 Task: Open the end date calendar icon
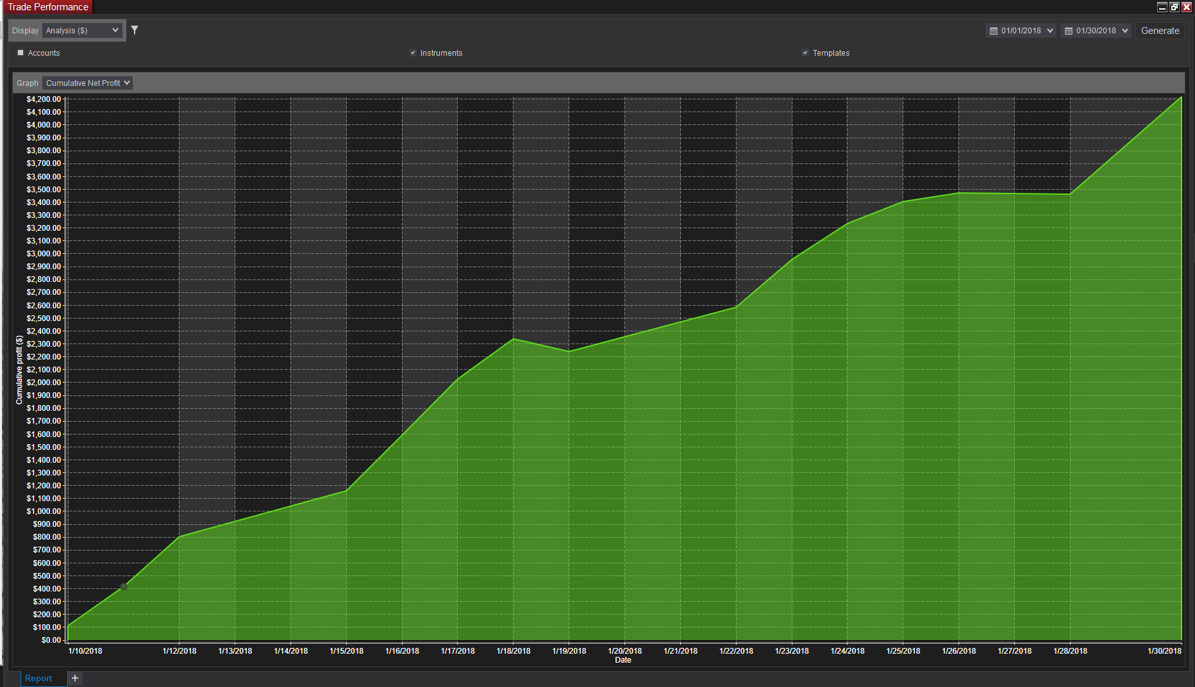1069,31
